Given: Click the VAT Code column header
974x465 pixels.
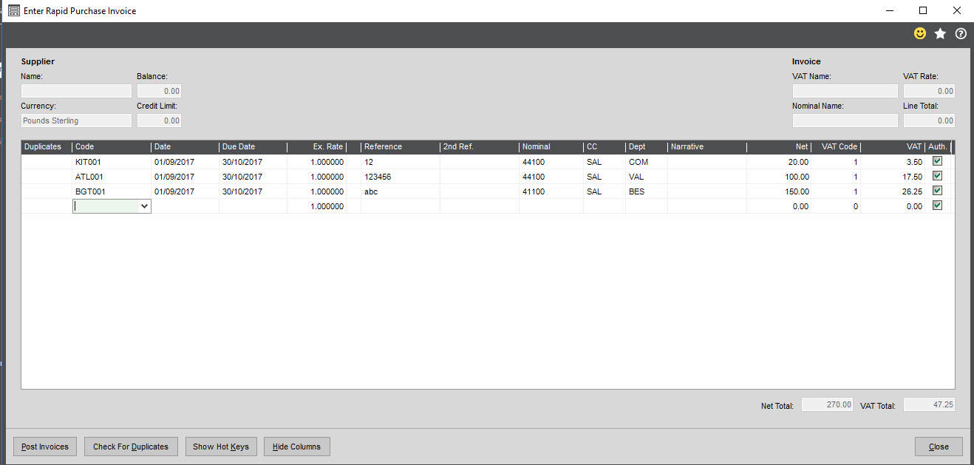Looking at the screenshot, I should (837, 147).
